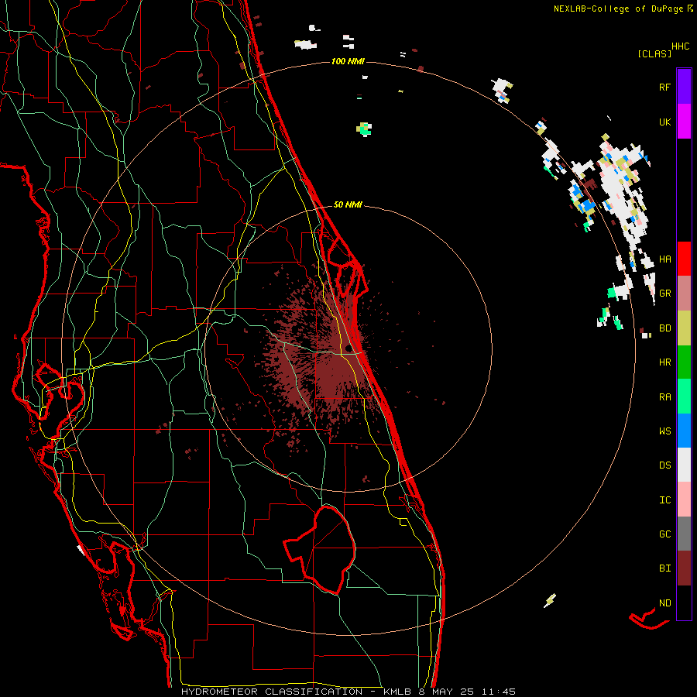
Task: Click the HR legend label
Action: point(664,362)
